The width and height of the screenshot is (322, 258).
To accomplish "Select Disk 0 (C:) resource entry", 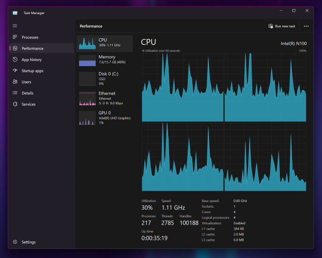I will click(x=105, y=79).
